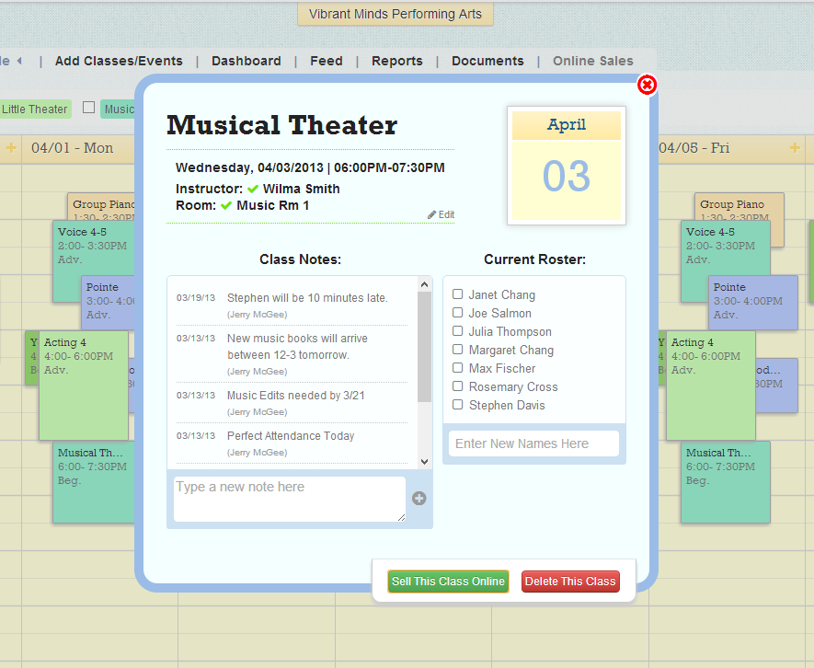This screenshot has height=668, width=814.
Task: Select Stephen Davis roster checkbox
Action: click(x=457, y=405)
